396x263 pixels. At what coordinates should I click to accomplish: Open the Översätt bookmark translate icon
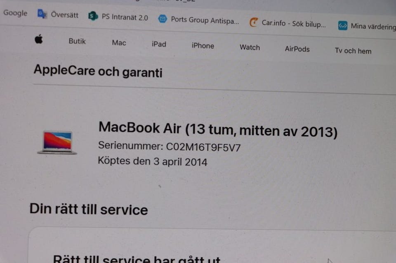click(x=42, y=14)
